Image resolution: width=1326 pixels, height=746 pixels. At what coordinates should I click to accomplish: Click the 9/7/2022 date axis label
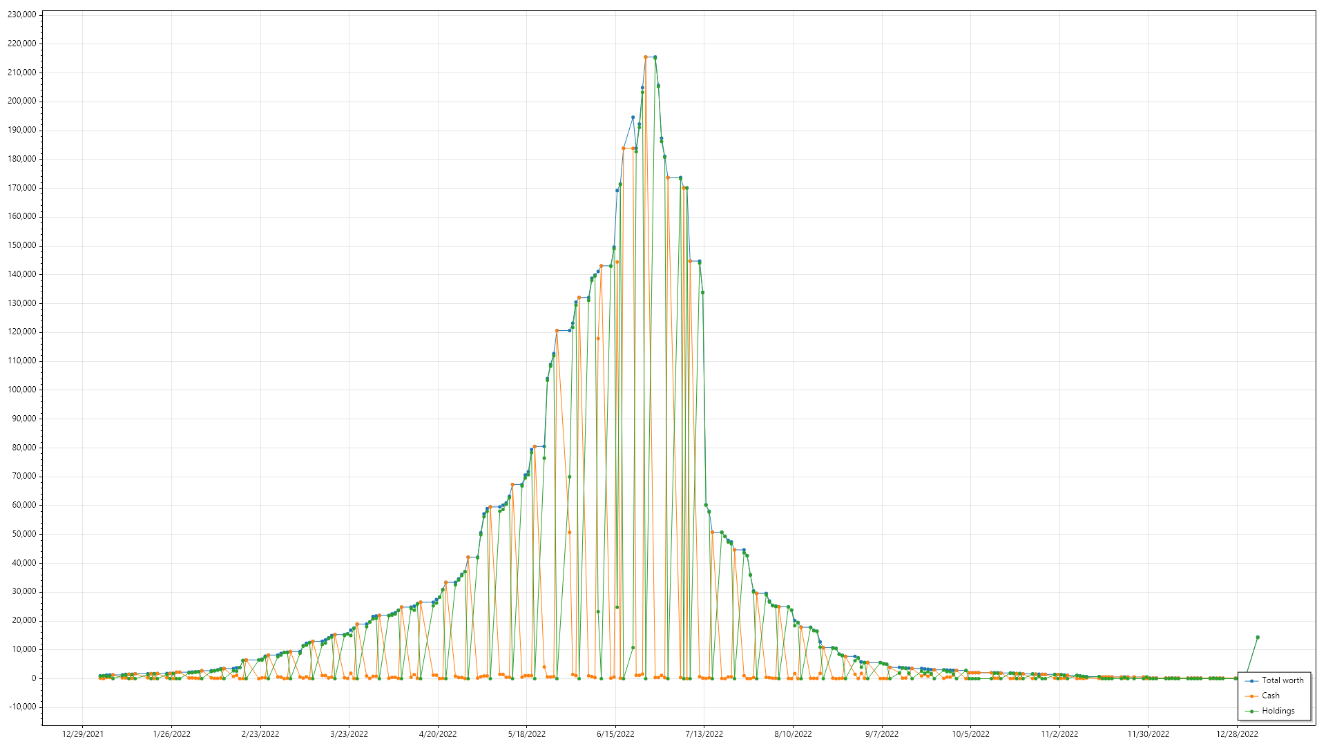[x=881, y=734]
